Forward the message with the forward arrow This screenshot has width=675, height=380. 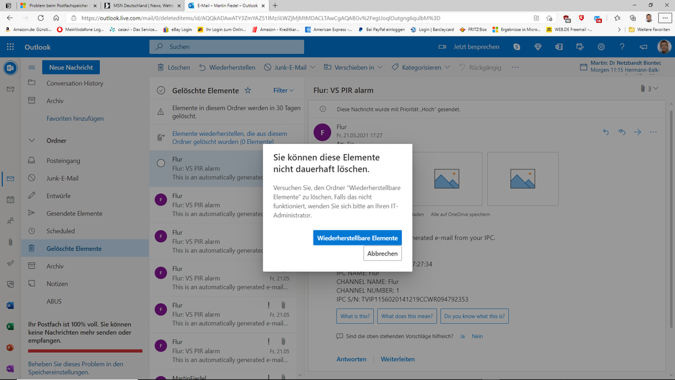pyautogui.click(x=638, y=132)
